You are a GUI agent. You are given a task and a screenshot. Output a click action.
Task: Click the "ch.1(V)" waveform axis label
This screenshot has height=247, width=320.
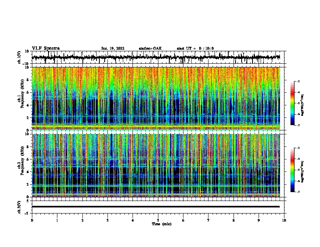pyautogui.click(x=19, y=57)
